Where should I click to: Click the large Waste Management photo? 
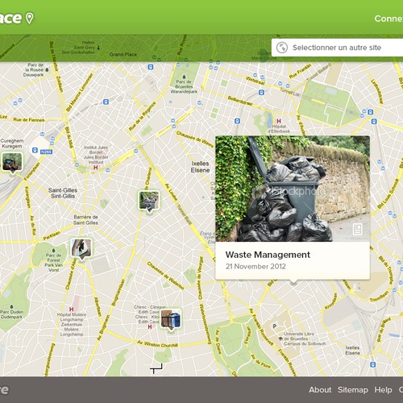pyautogui.click(x=293, y=189)
